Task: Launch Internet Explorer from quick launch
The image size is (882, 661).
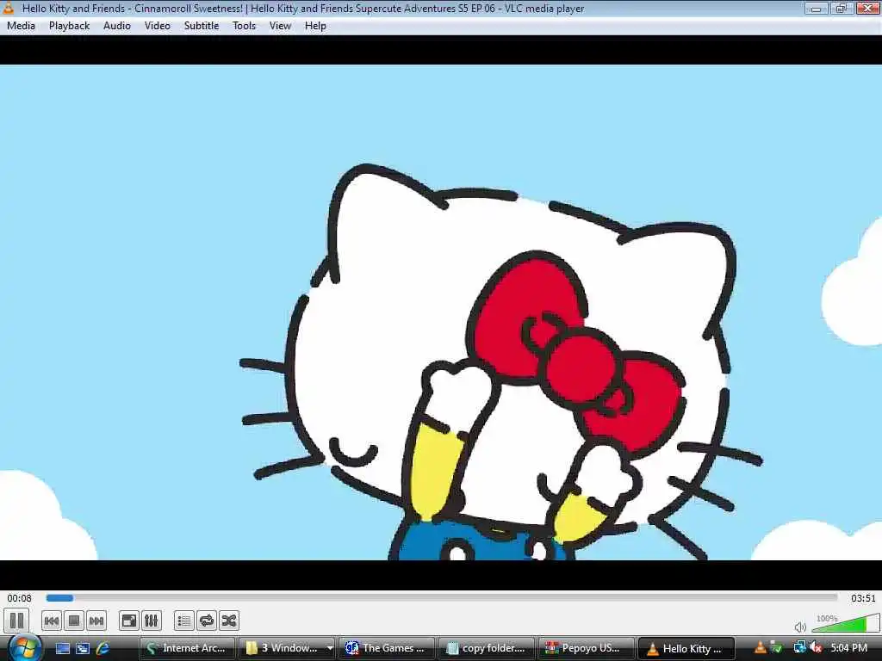Action: click(x=103, y=648)
